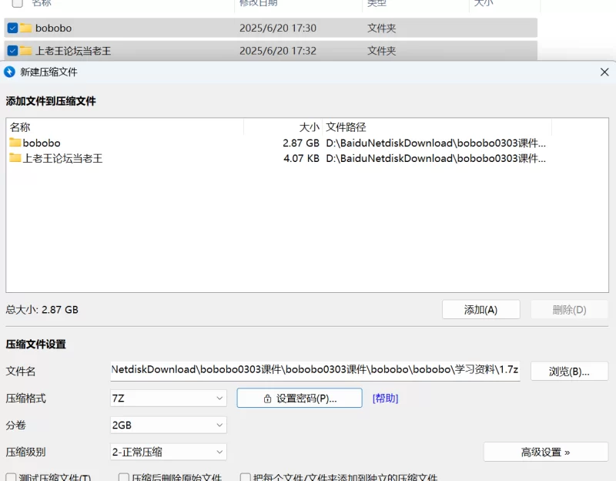This screenshot has height=481, width=616.
Task: Click the Bandizip app icon in dialog title
Action: point(9,72)
